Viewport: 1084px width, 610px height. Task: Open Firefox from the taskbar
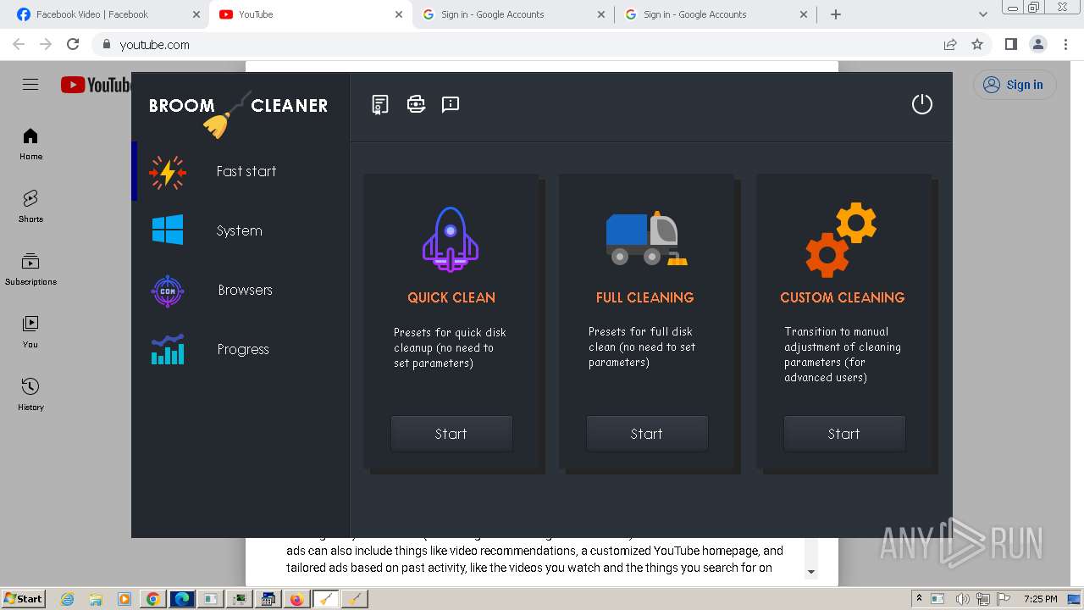[x=296, y=599]
